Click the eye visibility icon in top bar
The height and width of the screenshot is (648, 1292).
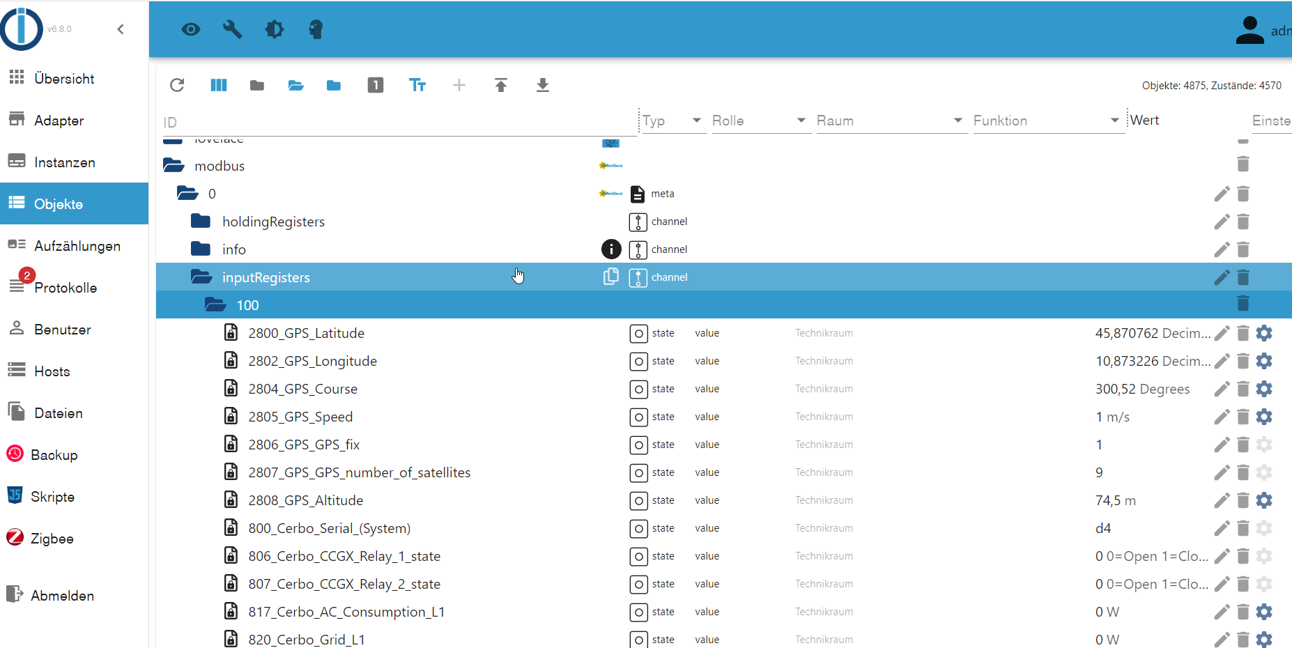tap(191, 29)
